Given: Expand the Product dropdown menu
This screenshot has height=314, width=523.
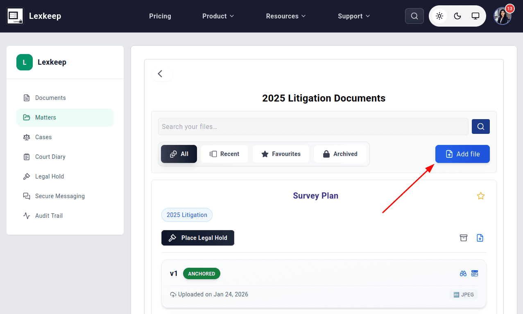Looking at the screenshot, I should click(218, 16).
